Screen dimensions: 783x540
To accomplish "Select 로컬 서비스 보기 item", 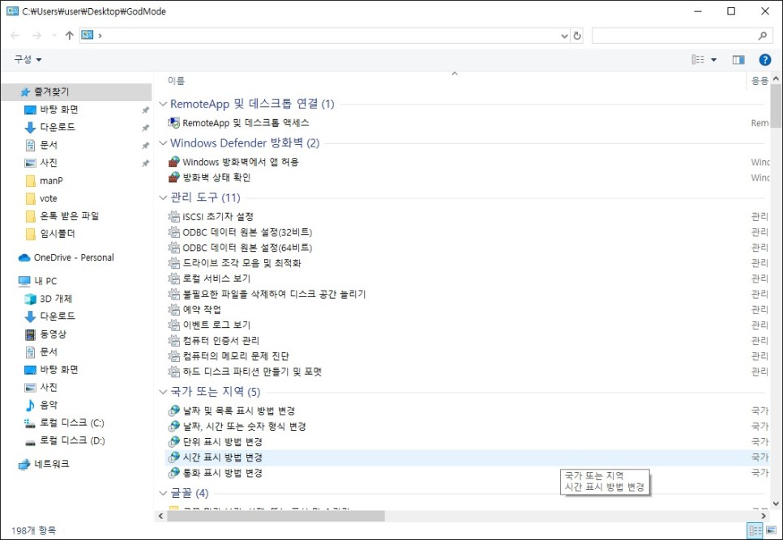I will [x=216, y=279].
